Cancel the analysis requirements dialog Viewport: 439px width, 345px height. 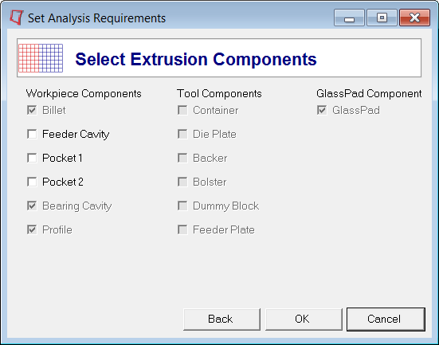pyautogui.click(x=386, y=320)
